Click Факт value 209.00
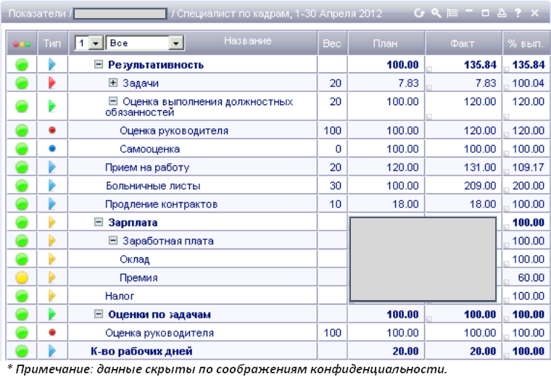Screen dimensions: 551x382 pyautogui.click(x=480, y=186)
